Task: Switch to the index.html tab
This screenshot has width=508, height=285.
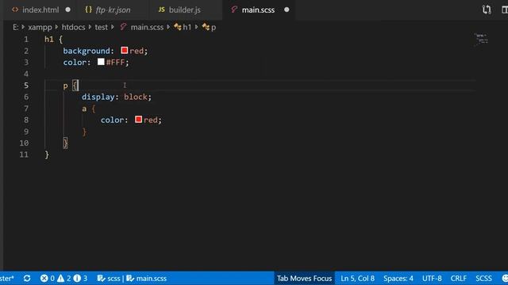Action: [x=40, y=9]
